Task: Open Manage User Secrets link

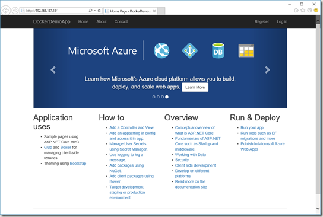Action: [128, 146]
